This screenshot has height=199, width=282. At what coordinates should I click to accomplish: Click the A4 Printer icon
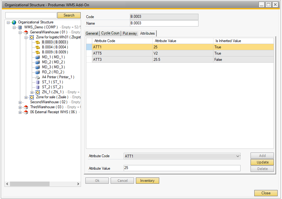coord(38,77)
